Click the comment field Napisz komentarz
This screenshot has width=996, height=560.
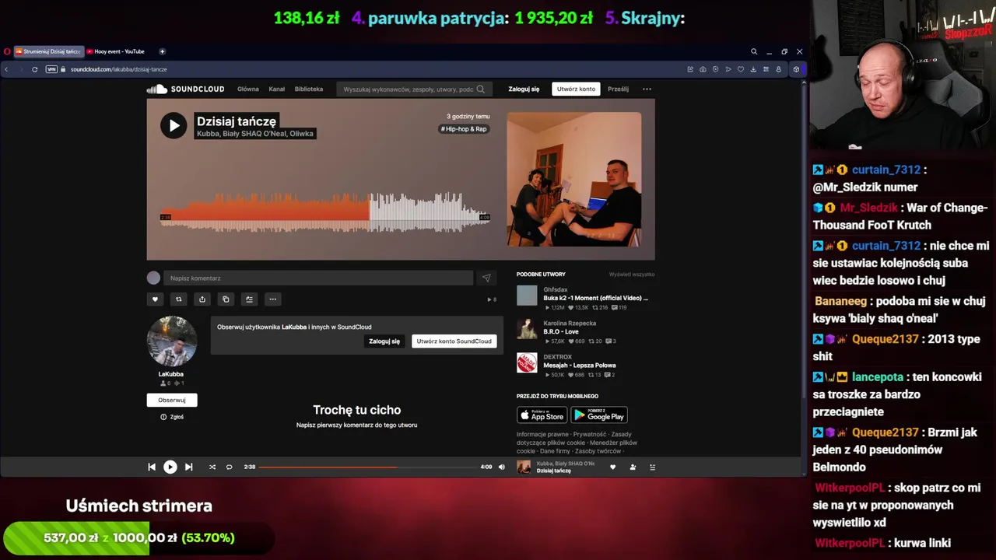pyautogui.click(x=318, y=278)
